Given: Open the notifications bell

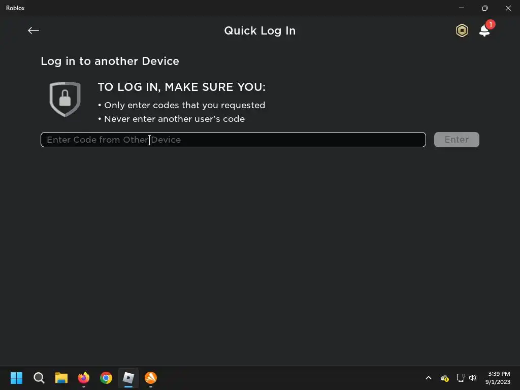Looking at the screenshot, I should pos(484,30).
